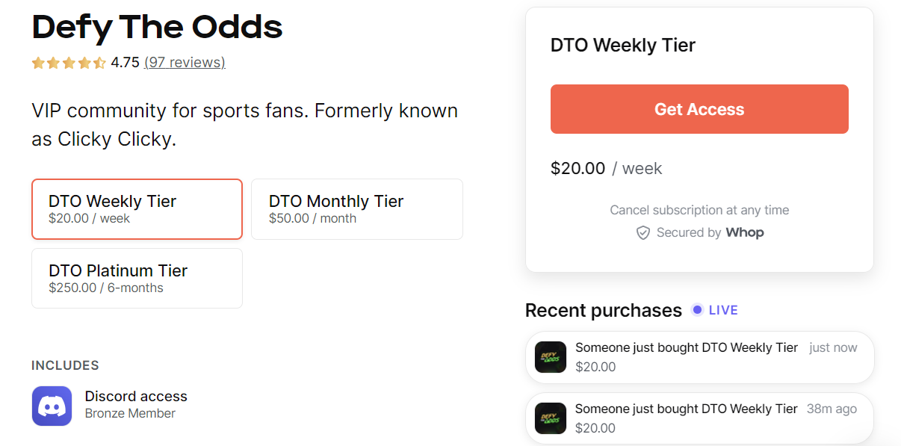Viewport: 901px width, 446px height.
Task: Select the DTO Monthly Tier option
Action: point(357,209)
